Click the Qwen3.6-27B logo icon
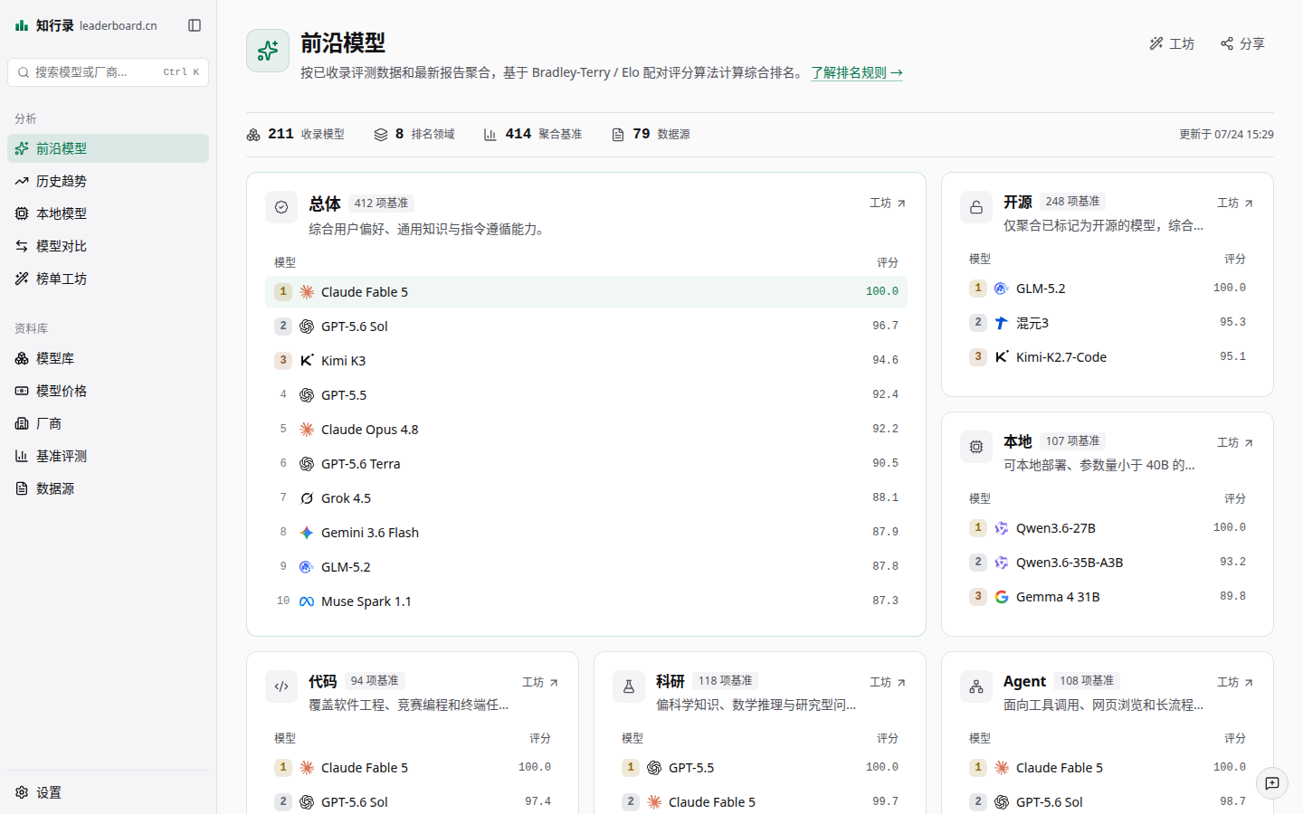The height and width of the screenshot is (814, 1303). coord(1002,528)
